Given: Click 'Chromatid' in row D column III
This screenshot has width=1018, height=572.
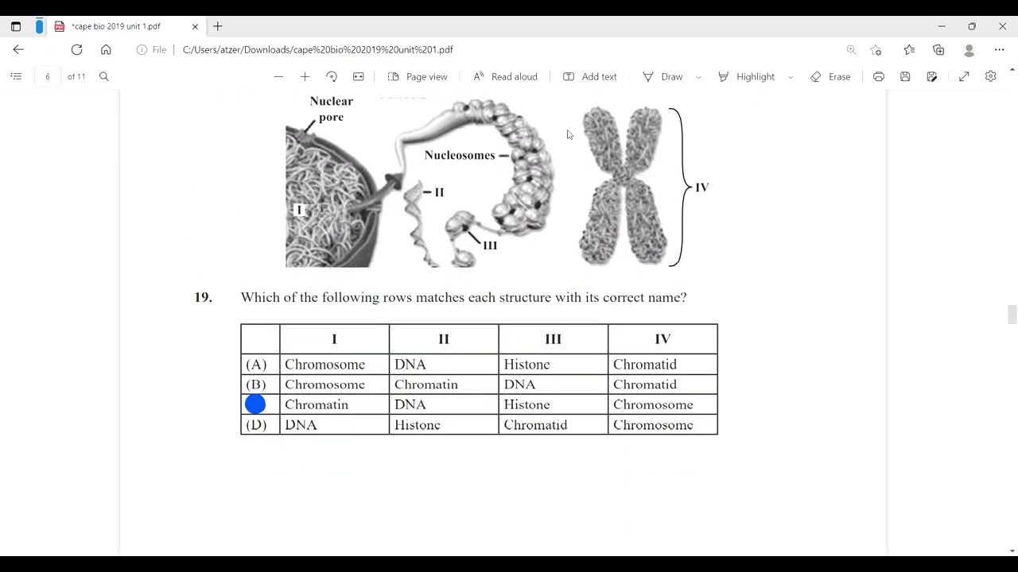Looking at the screenshot, I should (x=535, y=425).
